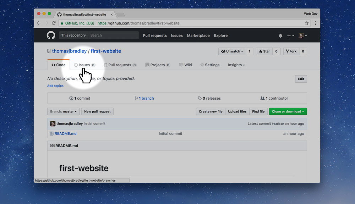
Task: Click Web Dev profile label
Action: click(311, 14)
